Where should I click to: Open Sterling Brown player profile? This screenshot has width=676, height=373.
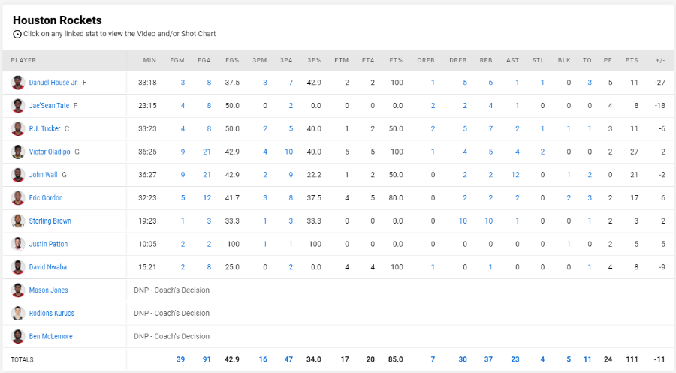[50, 221]
